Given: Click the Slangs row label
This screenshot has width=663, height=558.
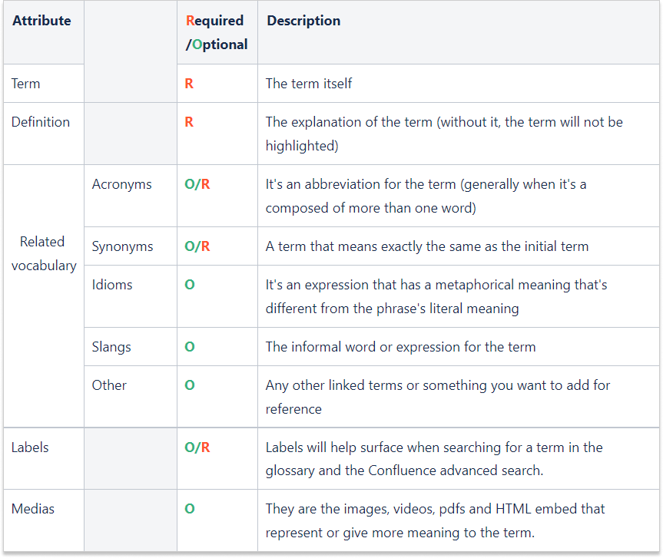Looking at the screenshot, I should coord(111,347).
